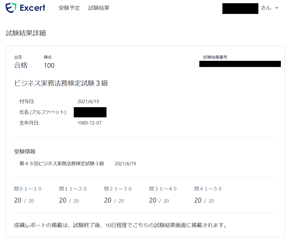Viewport: 290px width, 239px height.
Task: Click the 得点 score value 100
Action: pos(49,65)
